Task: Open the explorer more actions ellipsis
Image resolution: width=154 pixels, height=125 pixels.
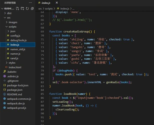Action: [x=30, y=3]
